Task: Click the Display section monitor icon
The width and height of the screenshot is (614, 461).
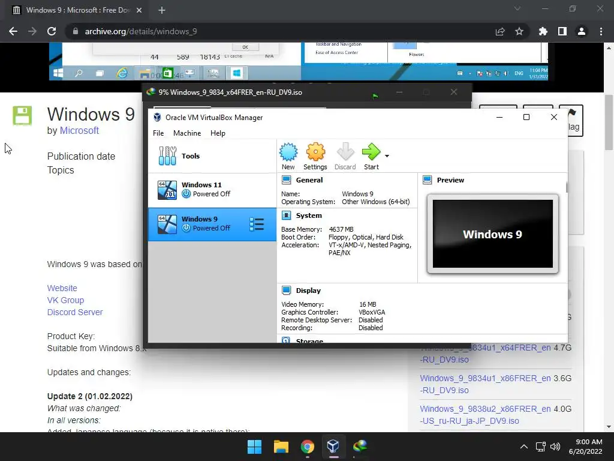Action: coord(287,291)
